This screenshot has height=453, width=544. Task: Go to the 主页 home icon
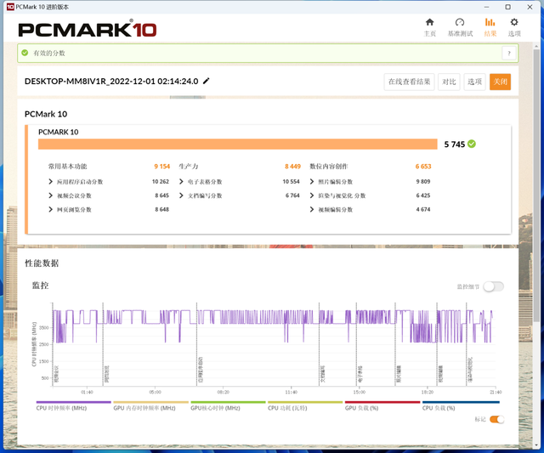[x=429, y=23]
